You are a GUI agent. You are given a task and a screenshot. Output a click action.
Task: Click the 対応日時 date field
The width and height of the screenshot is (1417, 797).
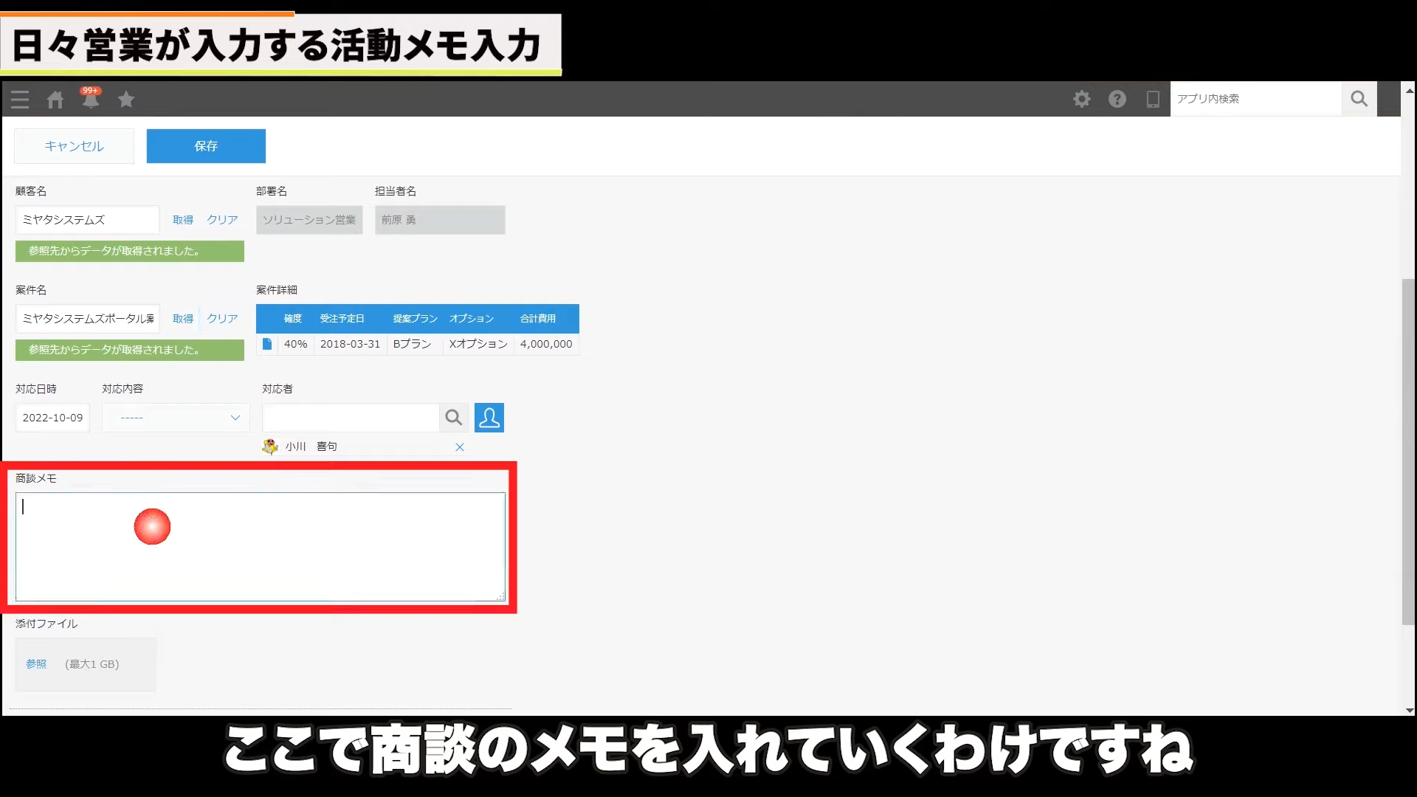point(52,418)
